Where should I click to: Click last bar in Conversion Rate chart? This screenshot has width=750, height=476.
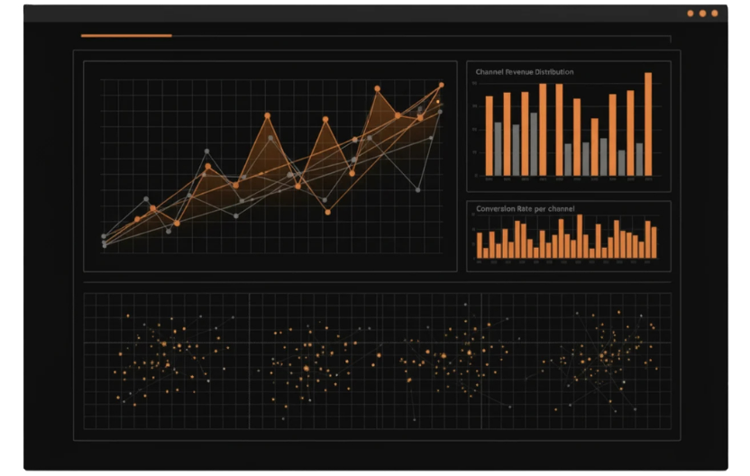click(x=654, y=243)
